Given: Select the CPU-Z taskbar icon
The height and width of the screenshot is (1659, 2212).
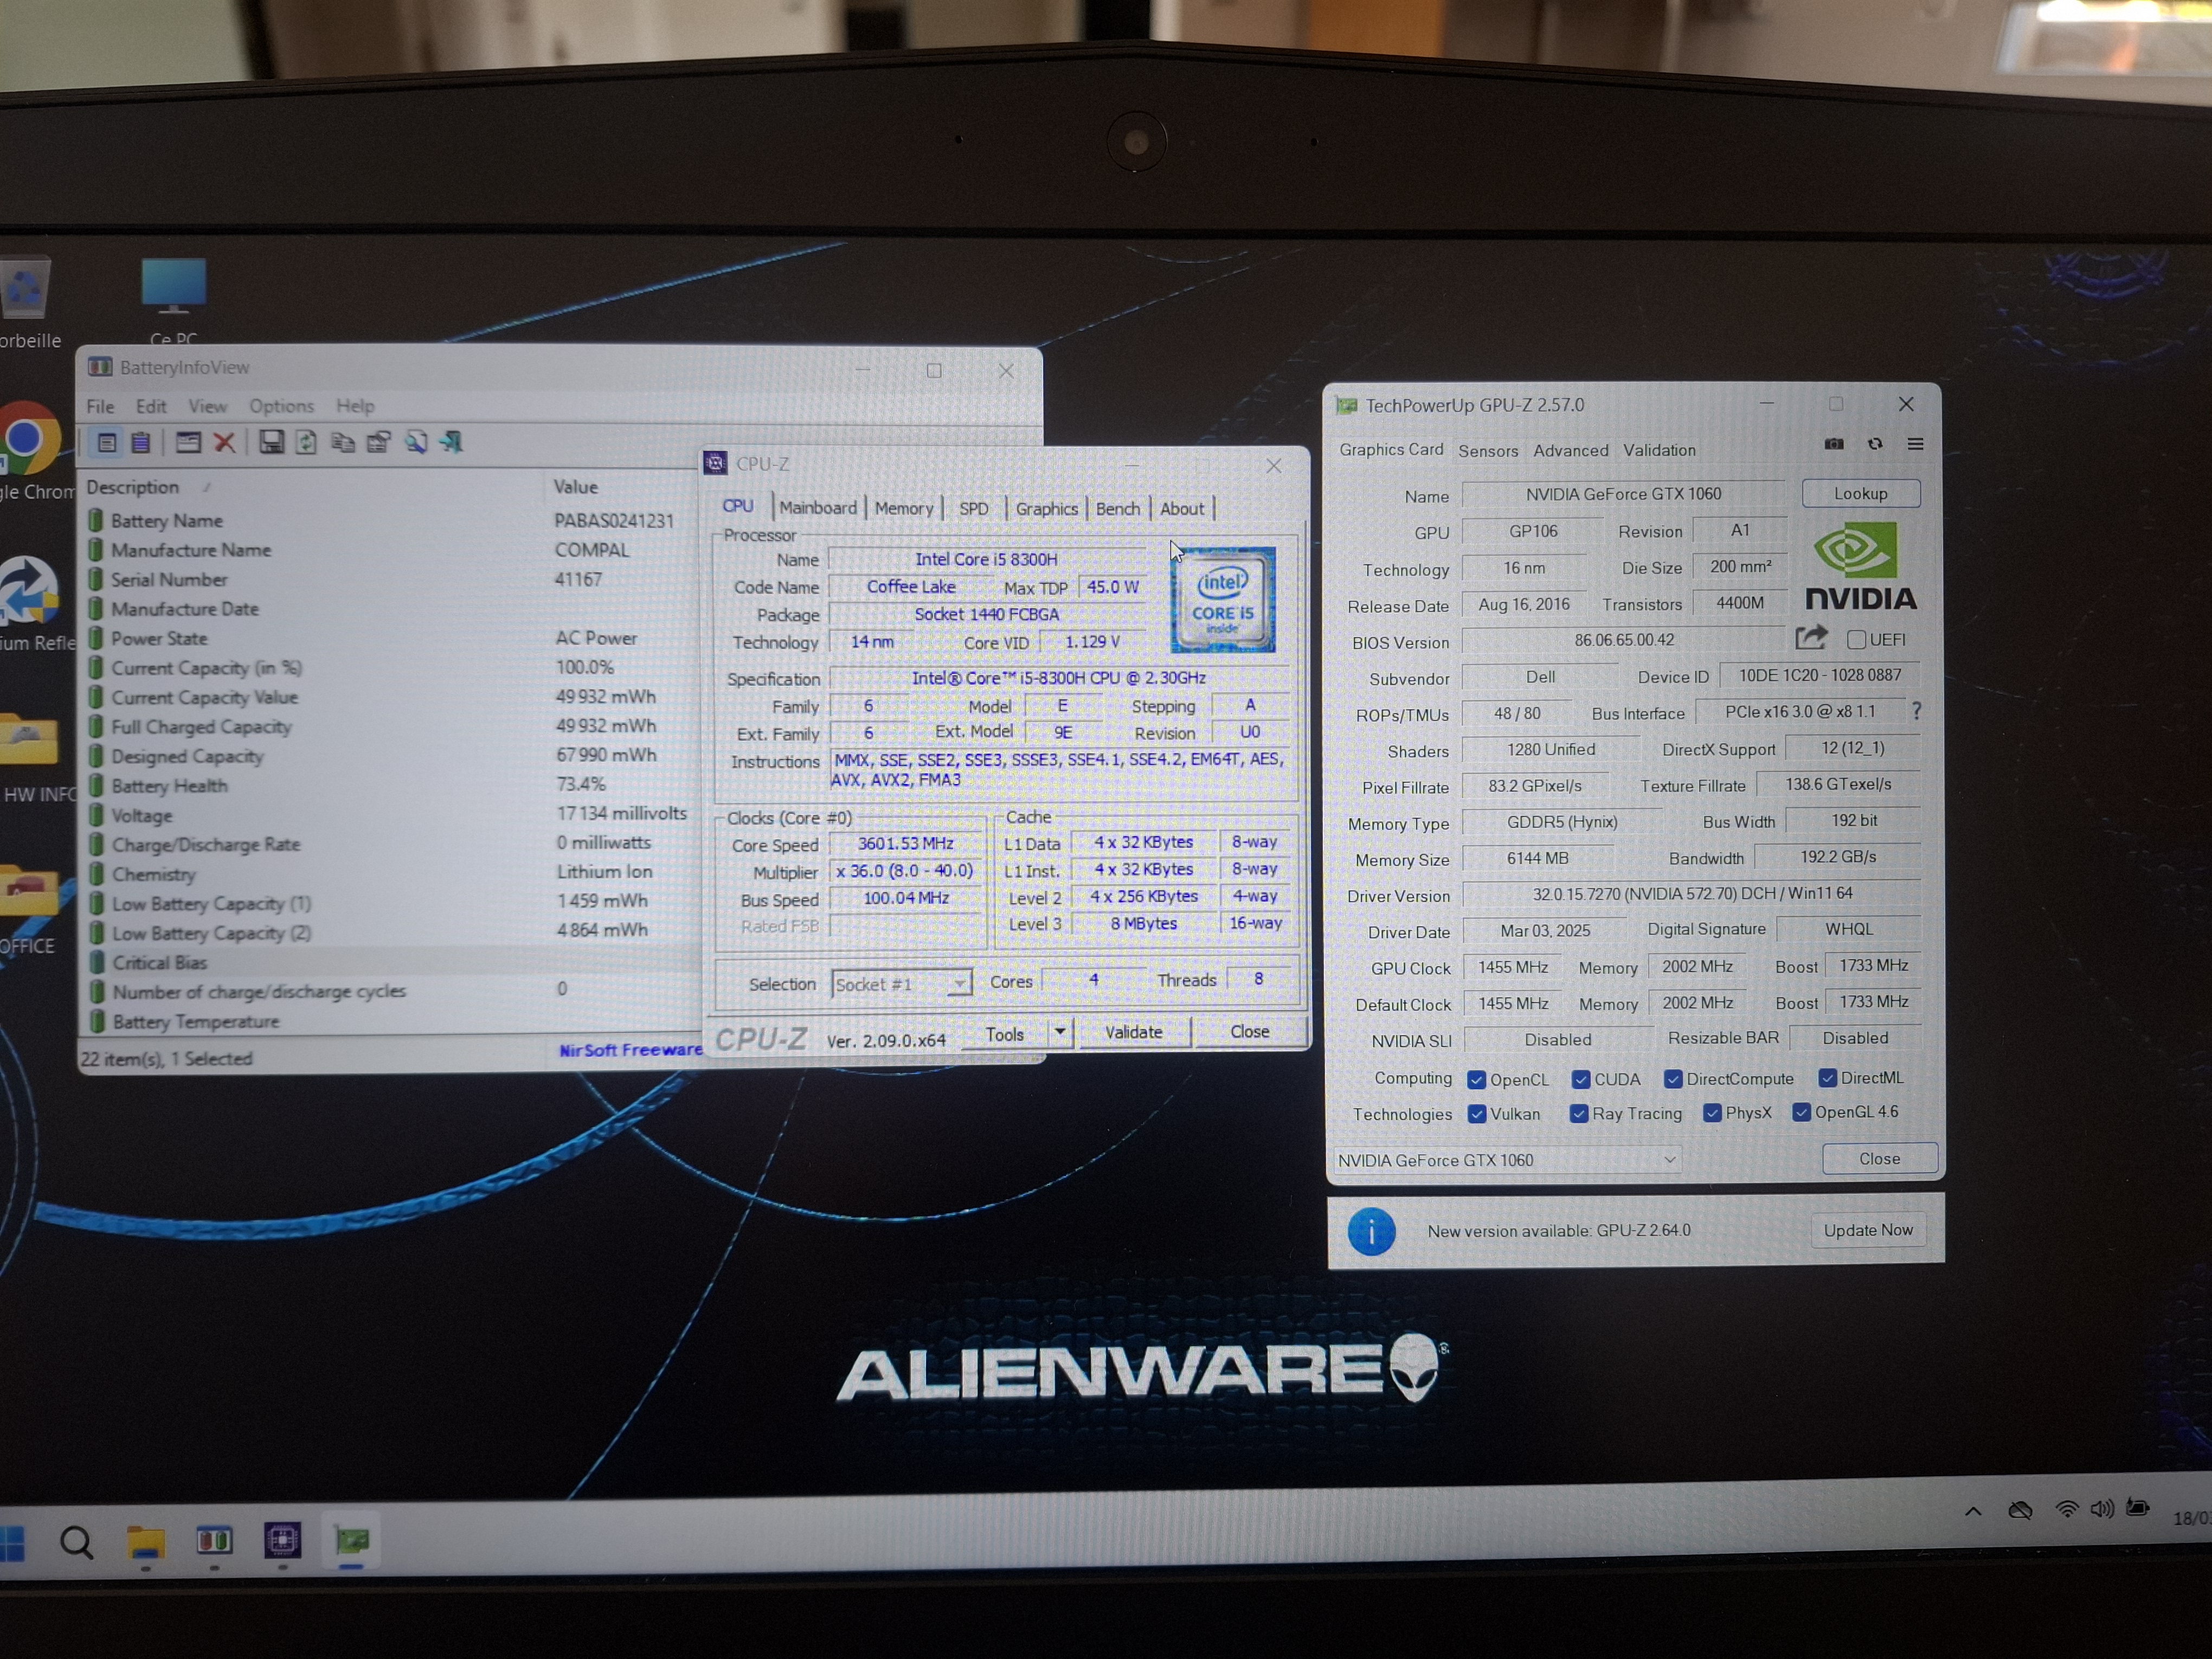Looking at the screenshot, I should [x=282, y=1539].
